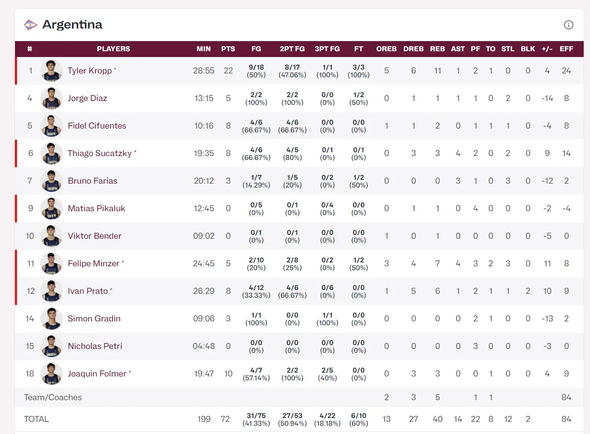The width and height of the screenshot is (590, 434).
Task: Click the info icon beside Argentina header
Action: coord(568,25)
